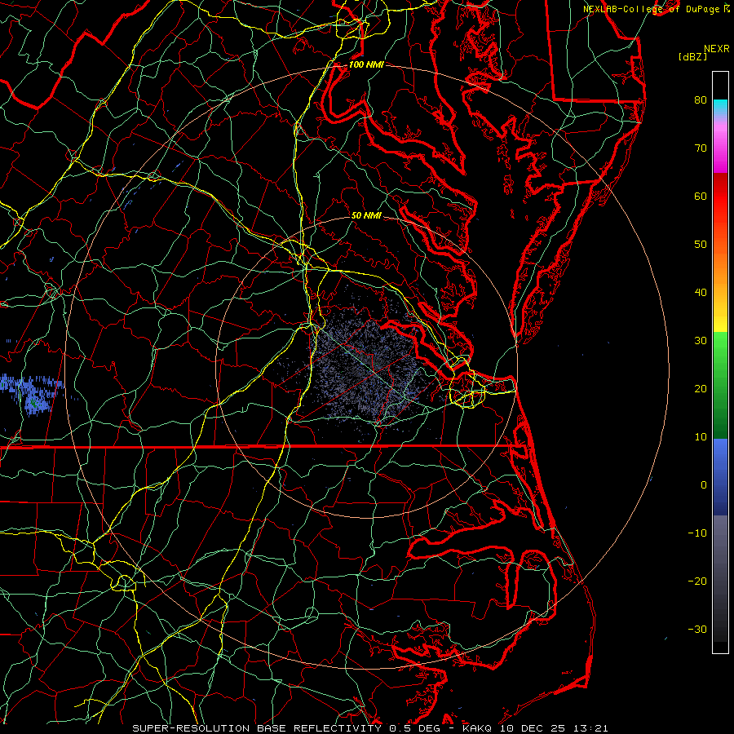Select the 30 dBZ scale label

tap(701, 341)
